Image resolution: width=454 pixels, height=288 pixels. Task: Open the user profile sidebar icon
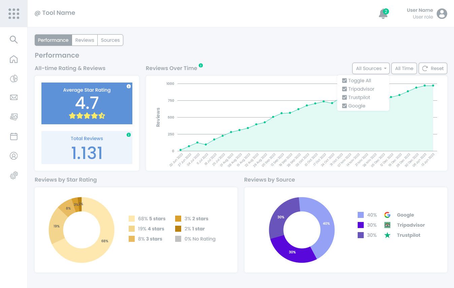(x=13, y=156)
